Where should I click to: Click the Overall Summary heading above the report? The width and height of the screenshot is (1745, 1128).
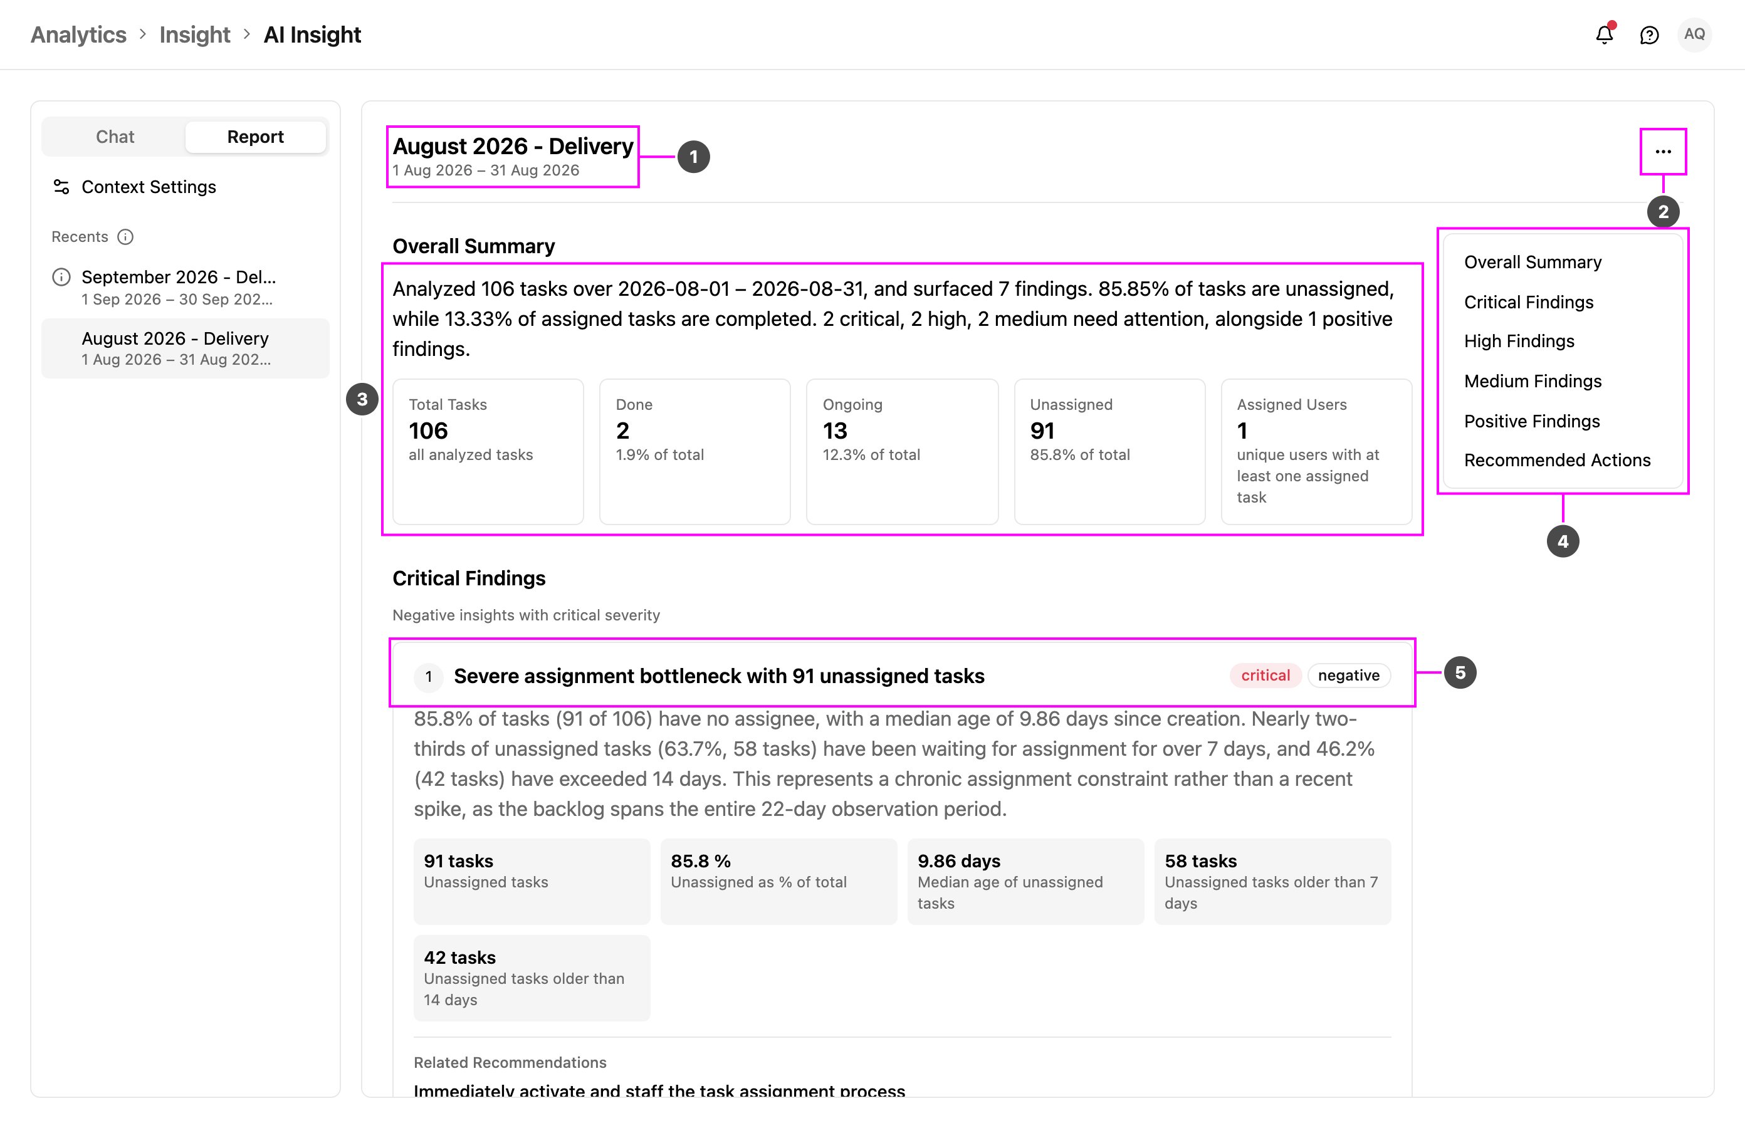coord(473,246)
